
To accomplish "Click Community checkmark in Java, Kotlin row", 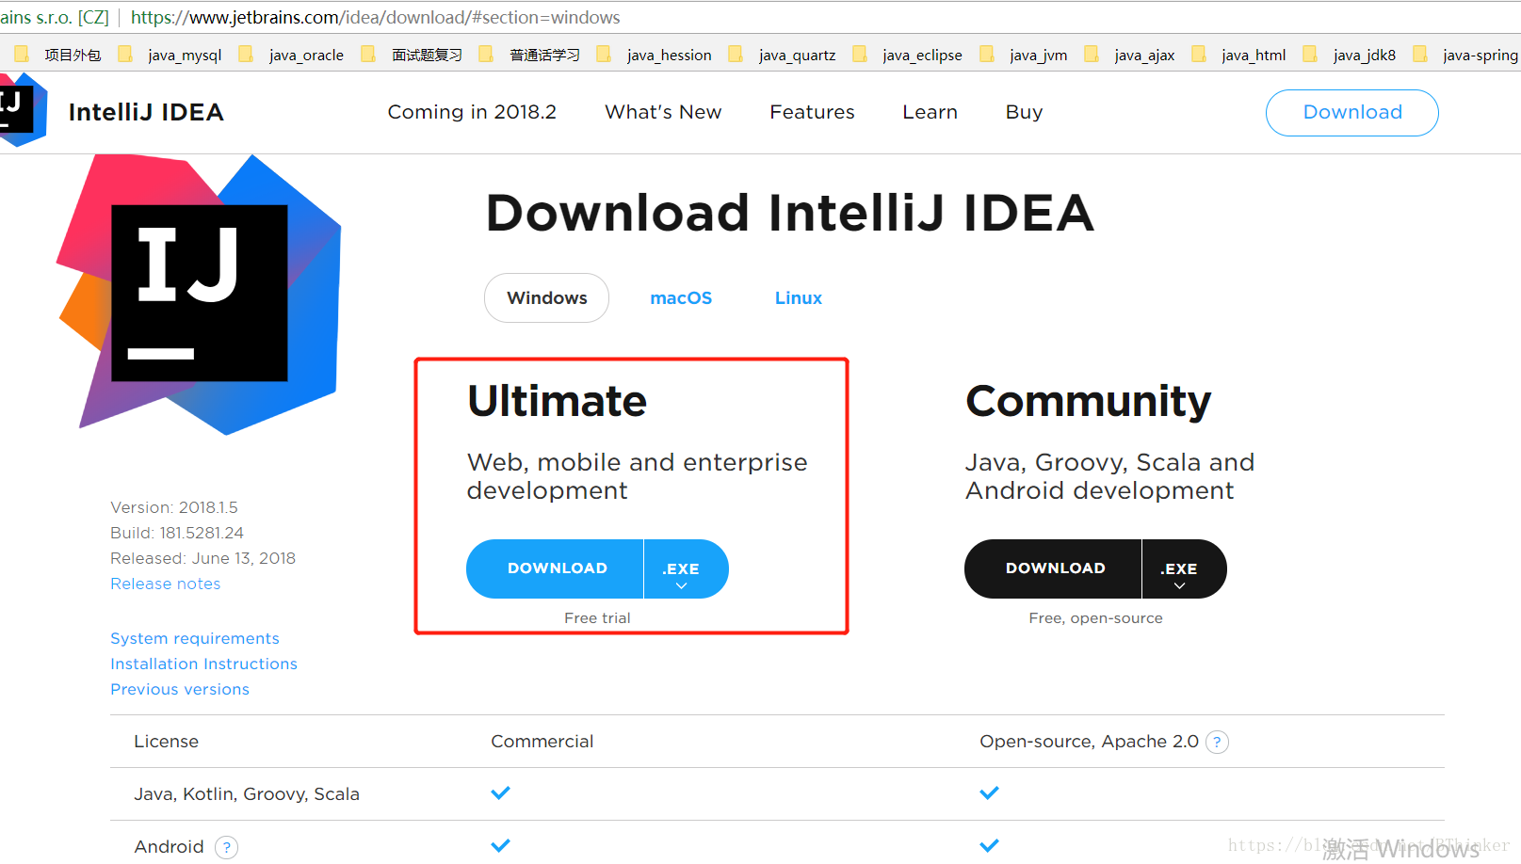I will pyautogui.click(x=989, y=793).
